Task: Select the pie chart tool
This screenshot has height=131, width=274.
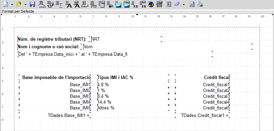Action: [x=151, y=4]
